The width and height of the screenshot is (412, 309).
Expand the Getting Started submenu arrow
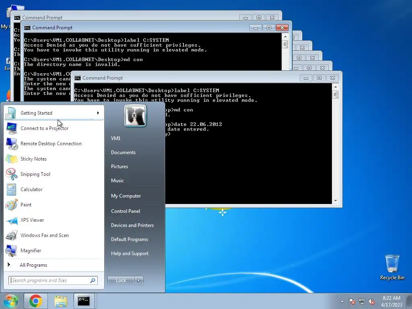pyautogui.click(x=98, y=113)
